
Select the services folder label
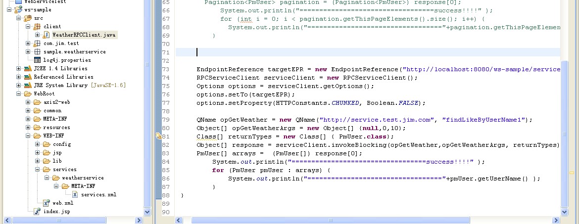click(65, 170)
